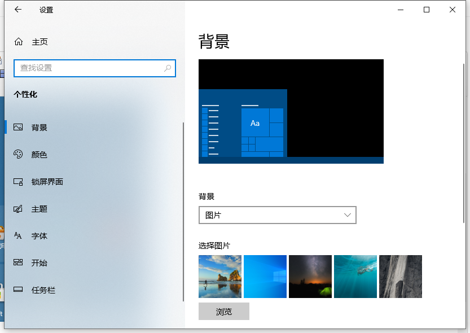Select the 背景 (Background) icon in sidebar

point(19,127)
